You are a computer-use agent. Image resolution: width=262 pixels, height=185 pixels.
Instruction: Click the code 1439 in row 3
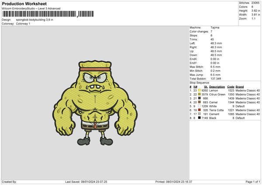click(x=231, y=98)
